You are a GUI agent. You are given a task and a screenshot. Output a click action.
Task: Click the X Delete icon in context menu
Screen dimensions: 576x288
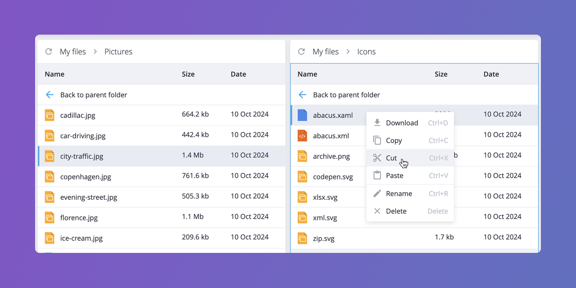[x=377, y=211]
